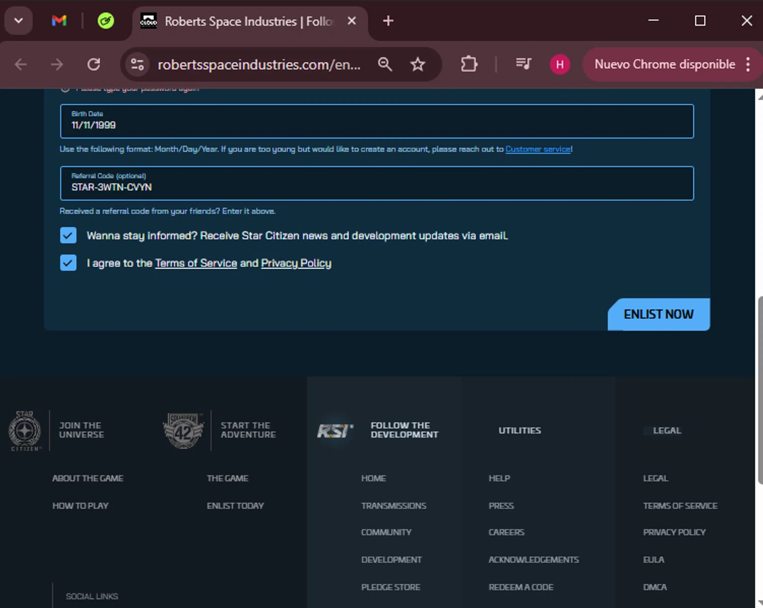This screenshot has height=608, width=763.
Task: Click SOCIAL LINKS label
Action: point(92,596)
